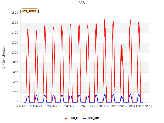Click the PAR_in peak on Mar 3

click(130, 20)
